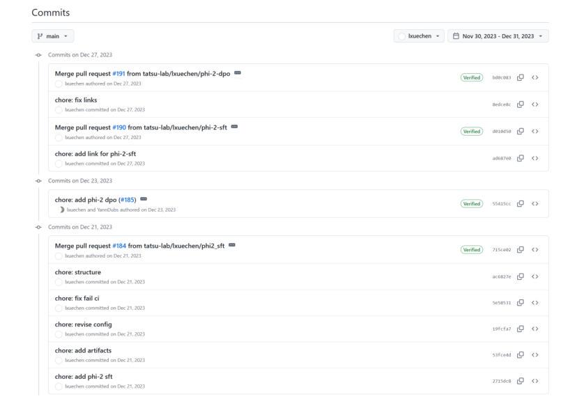Open the date range picker dropdown

tap(498, 36)
